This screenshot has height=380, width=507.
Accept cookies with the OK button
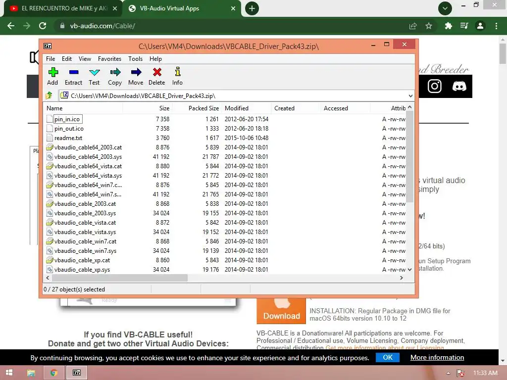(388, 357)
